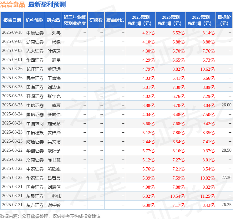Select the 长江证券 institution cell

click(x=35, y=69)
